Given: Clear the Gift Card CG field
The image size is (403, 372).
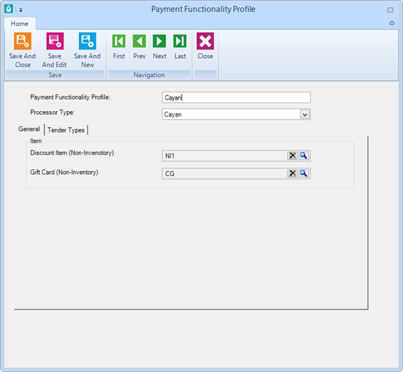Looking at the screenshot, I should (293, 173).
